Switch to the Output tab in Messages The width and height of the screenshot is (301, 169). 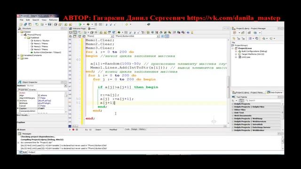pos(32,152)
